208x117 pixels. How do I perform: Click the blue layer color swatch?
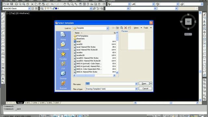coord(56,8)
